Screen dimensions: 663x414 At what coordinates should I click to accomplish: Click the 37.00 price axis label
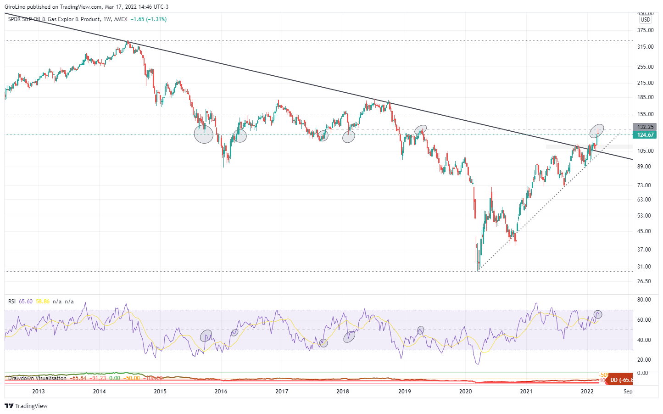(644, 250)
